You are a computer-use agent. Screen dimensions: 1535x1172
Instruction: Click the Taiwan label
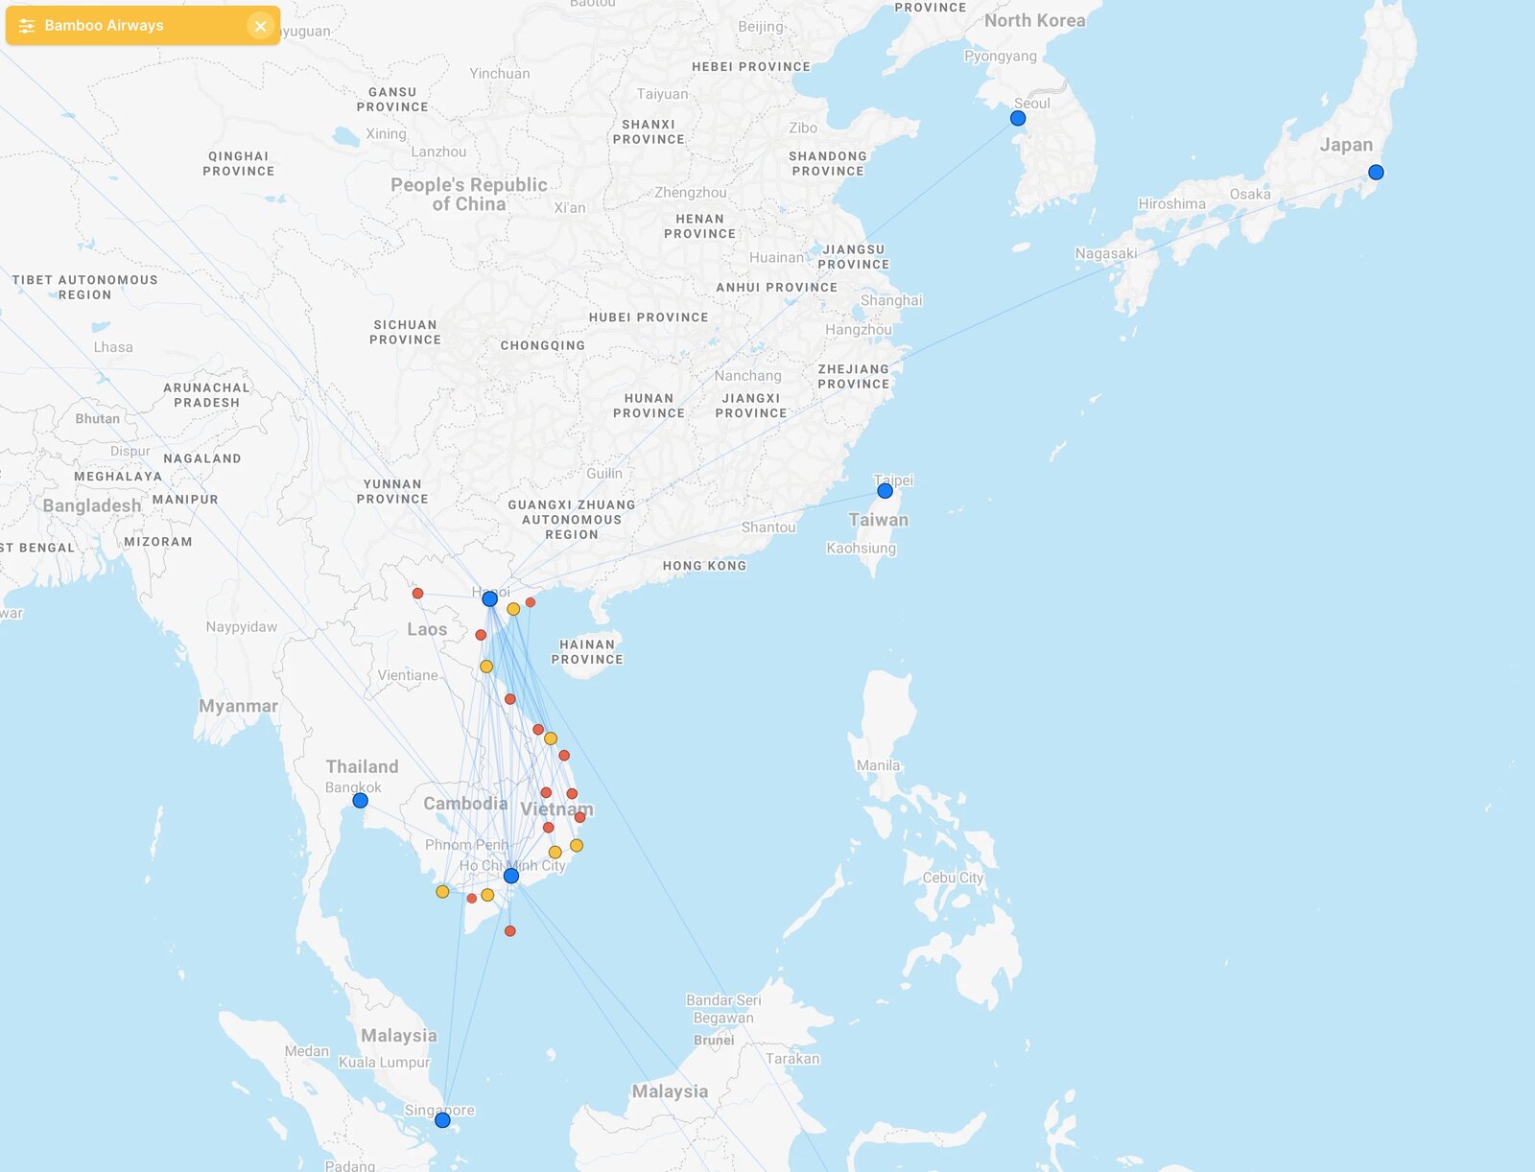click(x=878, y=520)
